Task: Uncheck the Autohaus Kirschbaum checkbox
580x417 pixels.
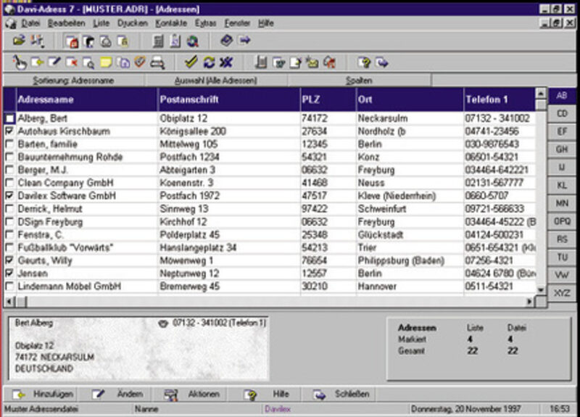Action: point(9,131)
